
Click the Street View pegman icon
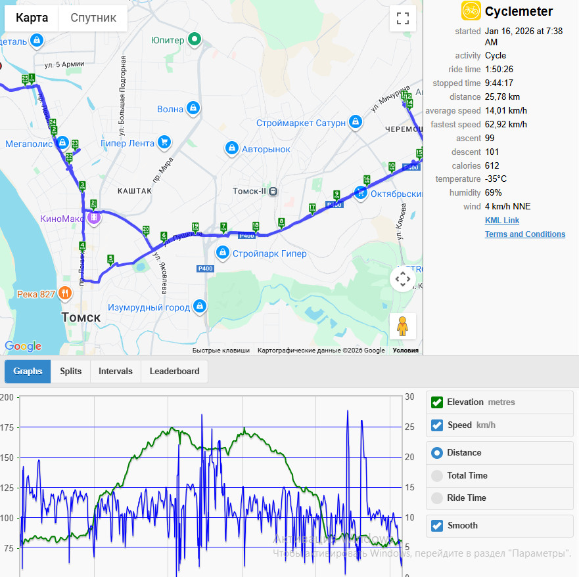[x=402, y=326]
